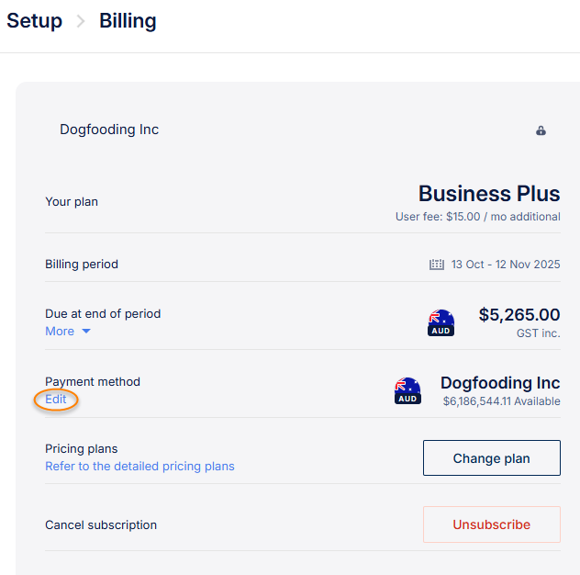
Task: Show More details under Due at end of period
Action: point(60,332)
